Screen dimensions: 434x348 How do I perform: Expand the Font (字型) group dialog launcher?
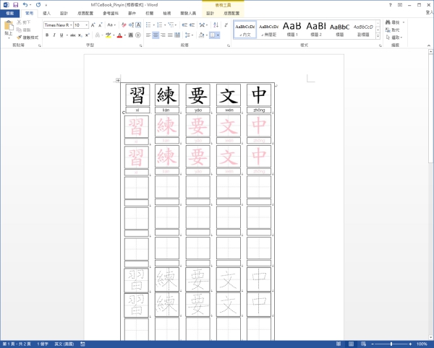click(x=140, y=45)
